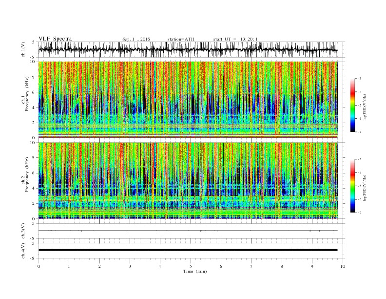Click the "1" tick on the time axis
Viewport: 386px width, 299px height.
coord(69,266)
